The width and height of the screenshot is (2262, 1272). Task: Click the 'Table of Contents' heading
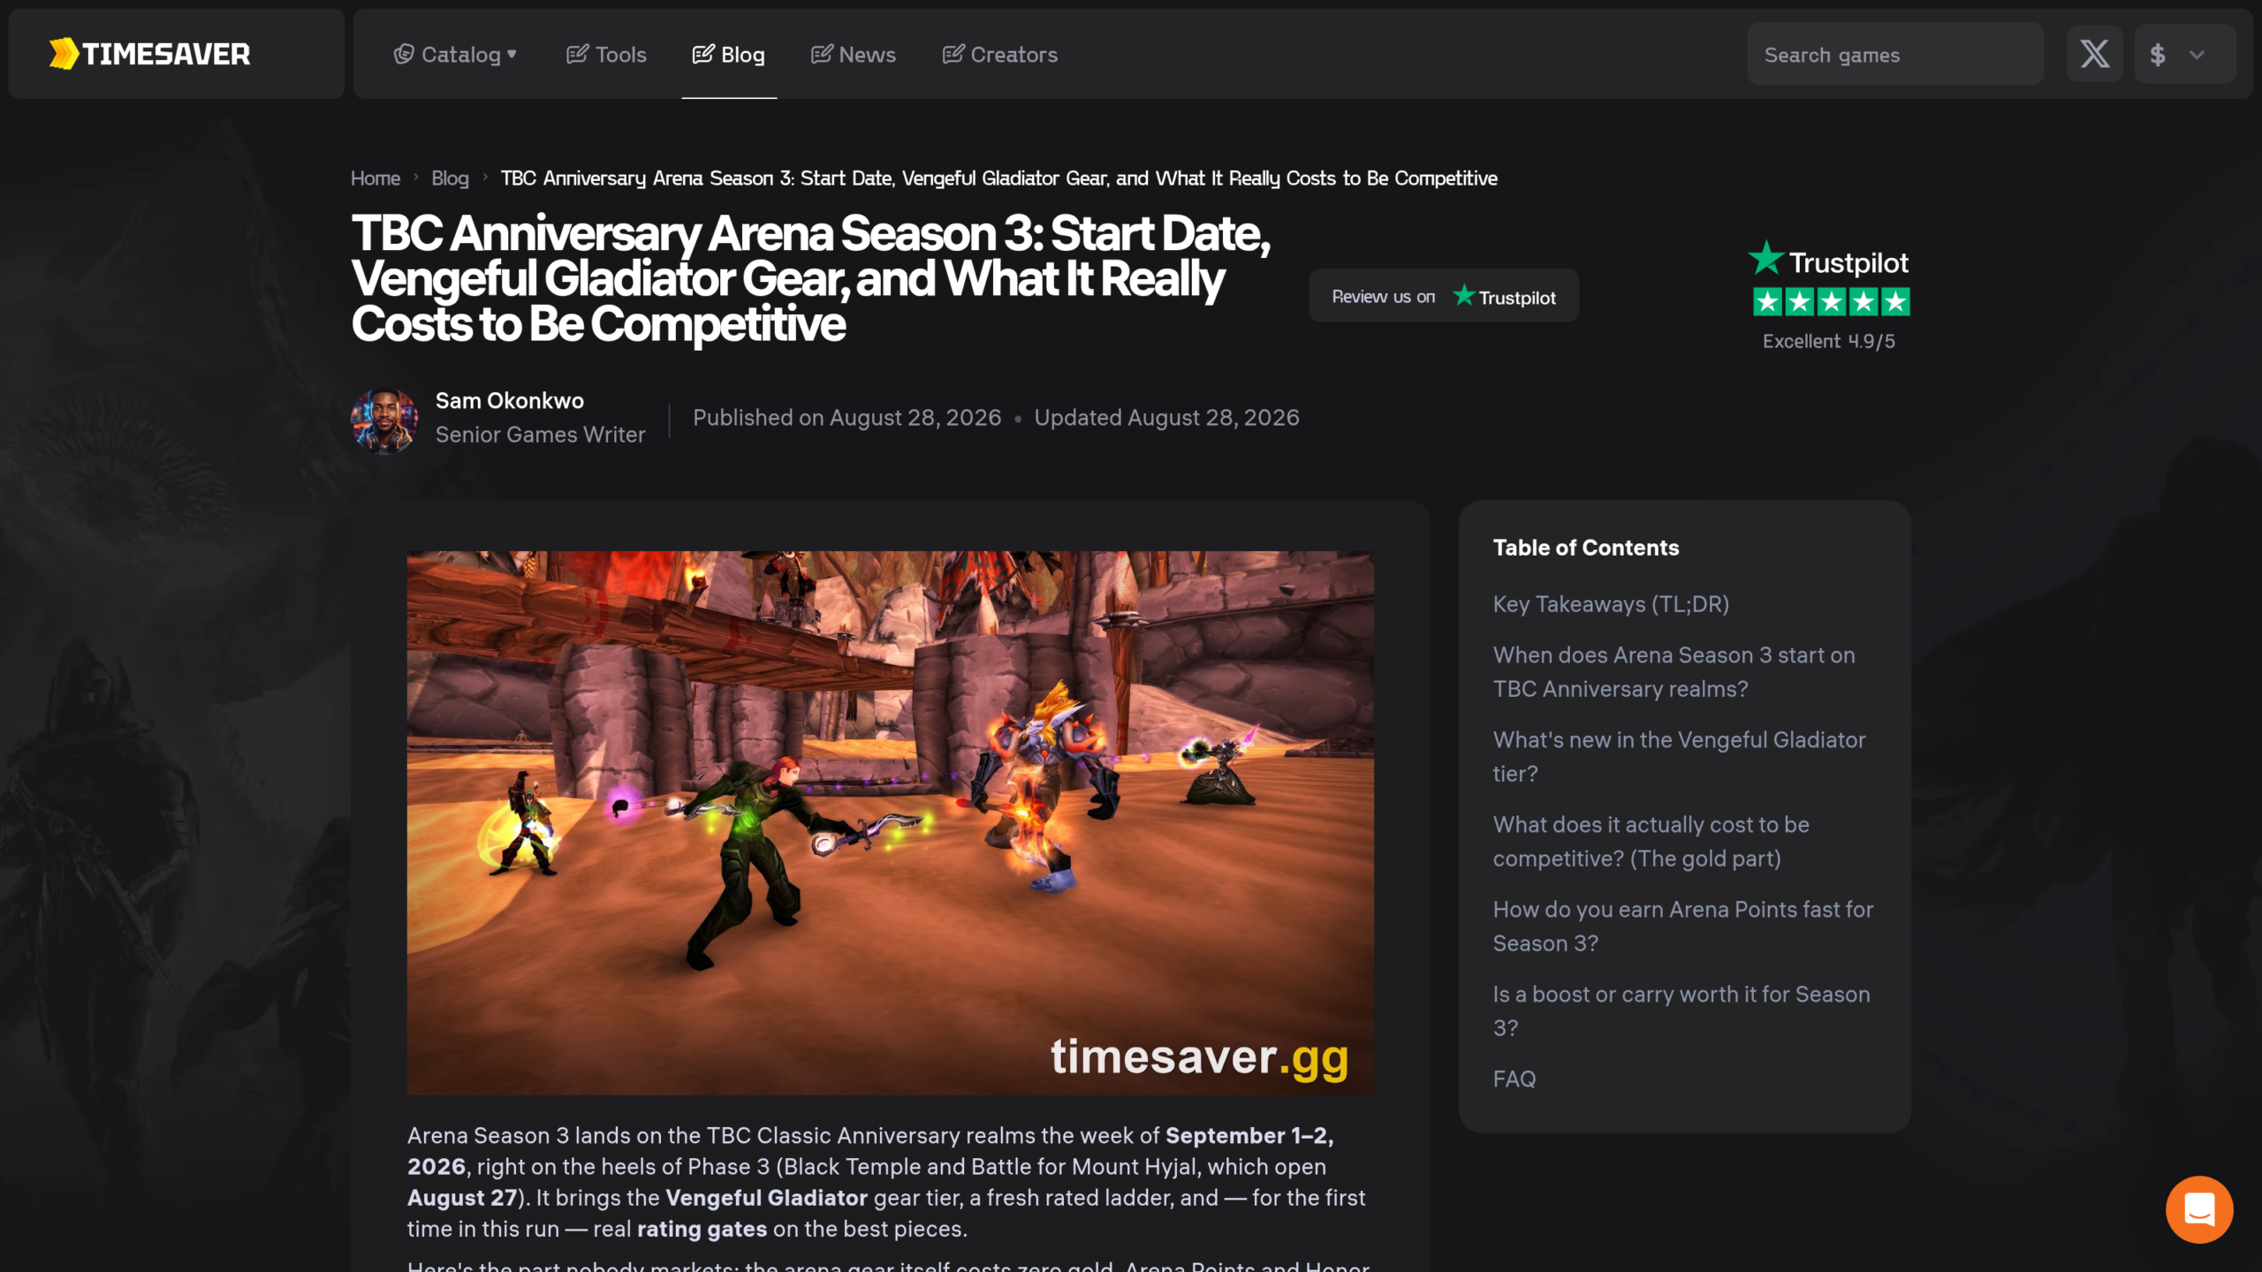point(1586,548)
